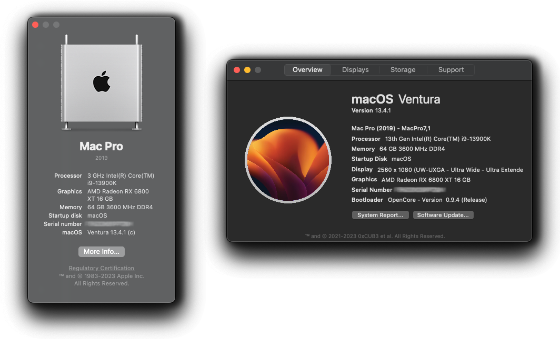
Task: Click '13th Gen Intel(R) Core(TM) i9-13900K' processor value
Action: pyautogui.click(x=438, y=139)
